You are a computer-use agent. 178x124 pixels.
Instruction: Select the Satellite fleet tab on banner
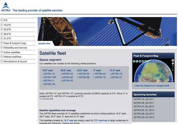[44, 43]
